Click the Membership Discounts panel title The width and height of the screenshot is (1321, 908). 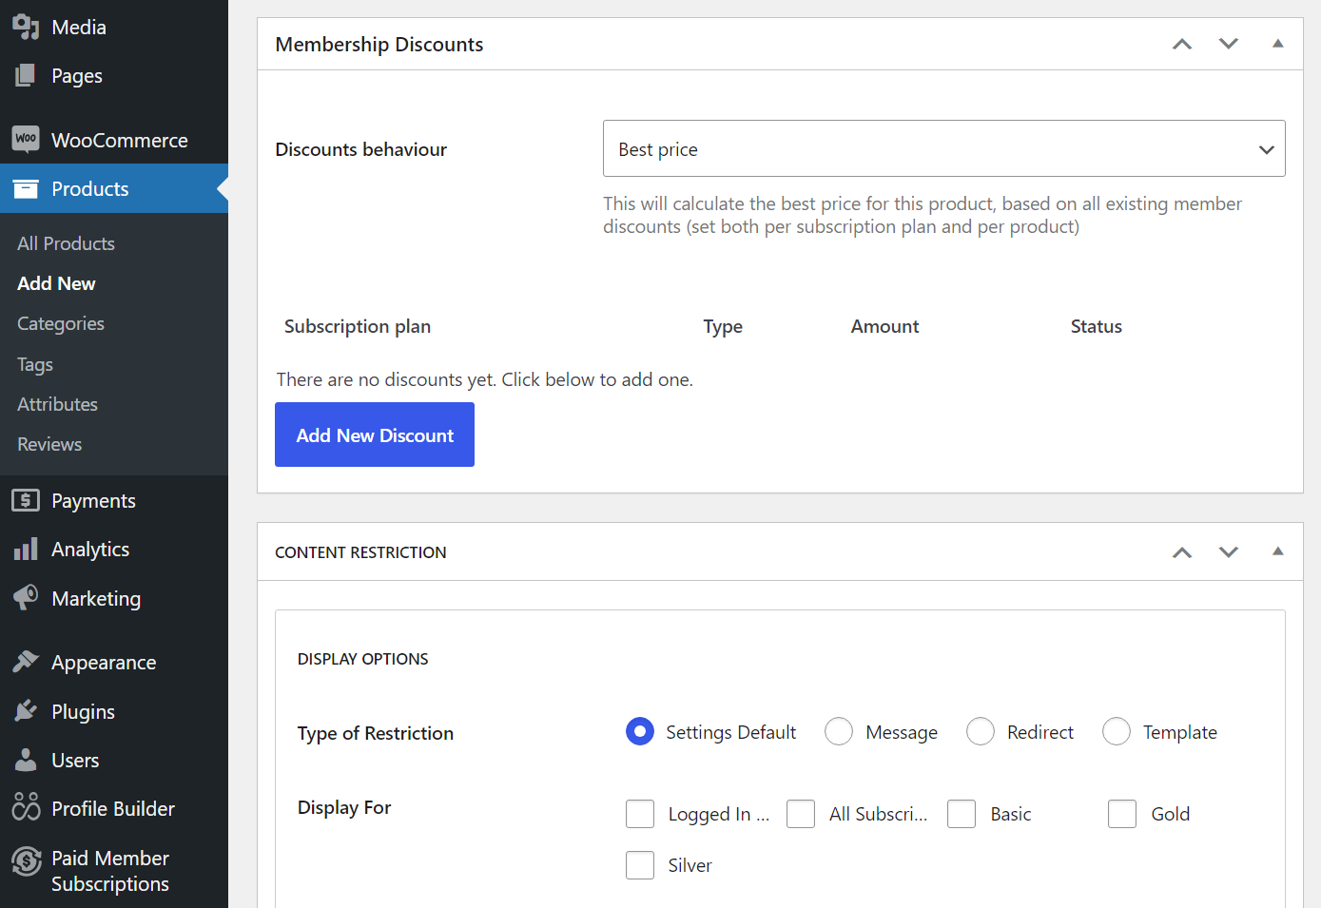[x=379, y=44]
